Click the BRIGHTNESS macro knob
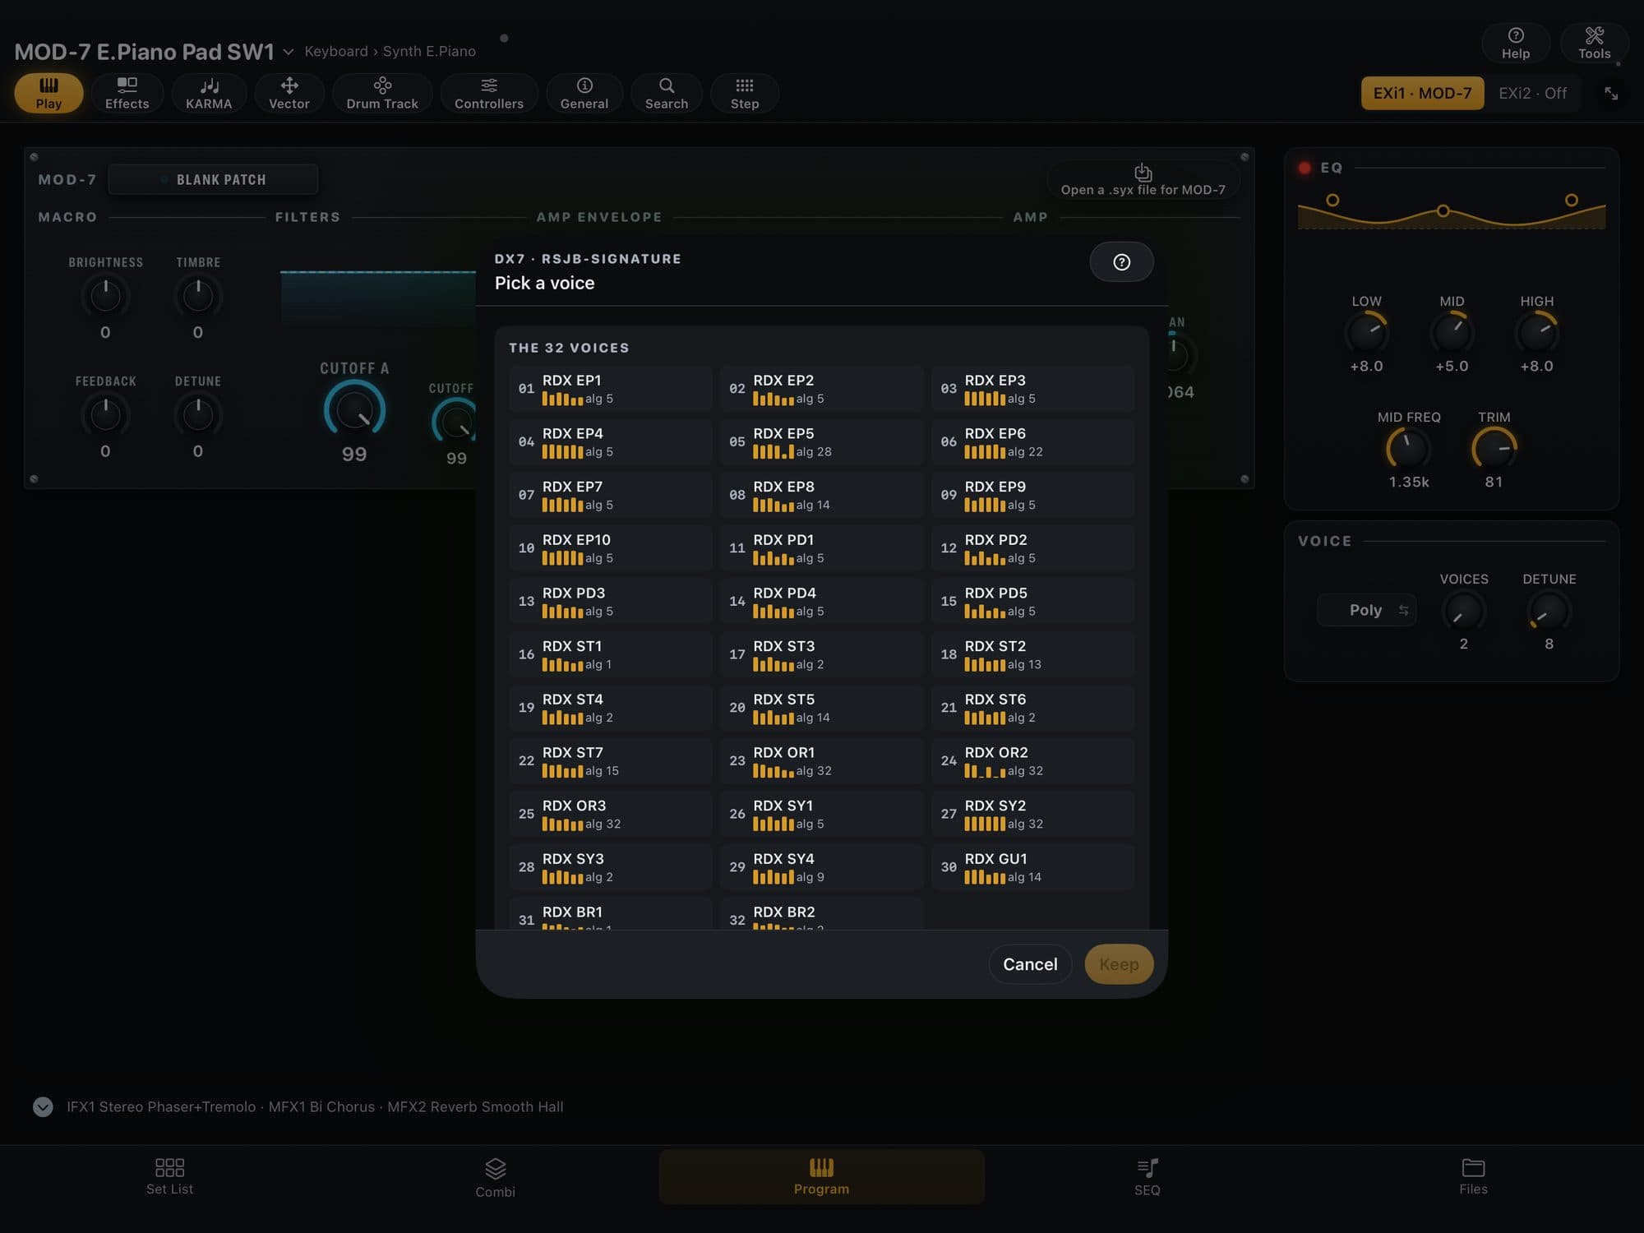 pyautogui.click(x=105, y=296)
